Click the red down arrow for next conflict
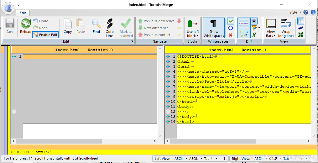The width and height of the screenshot is (318, 163). coord(179,21)
